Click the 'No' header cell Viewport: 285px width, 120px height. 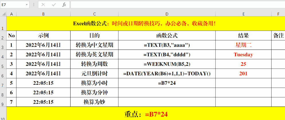pos(11,36)
